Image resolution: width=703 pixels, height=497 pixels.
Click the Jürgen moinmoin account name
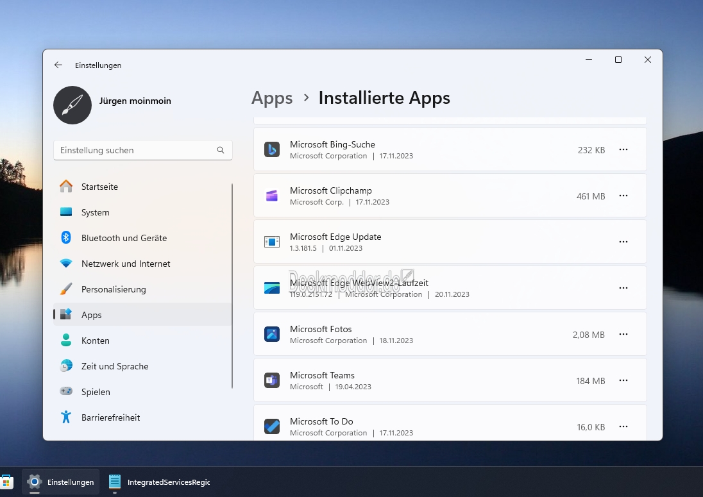tap(135, 101)
